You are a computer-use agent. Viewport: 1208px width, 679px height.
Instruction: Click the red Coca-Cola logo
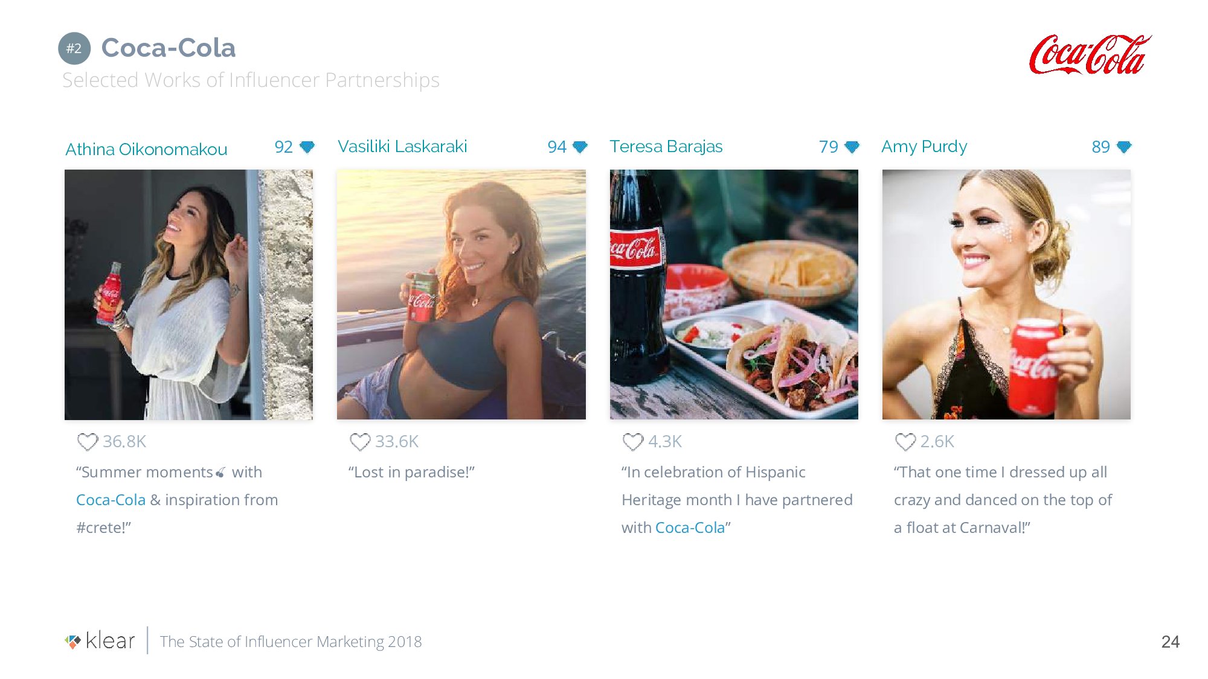pyautogui.click(x=1090, y=54)
